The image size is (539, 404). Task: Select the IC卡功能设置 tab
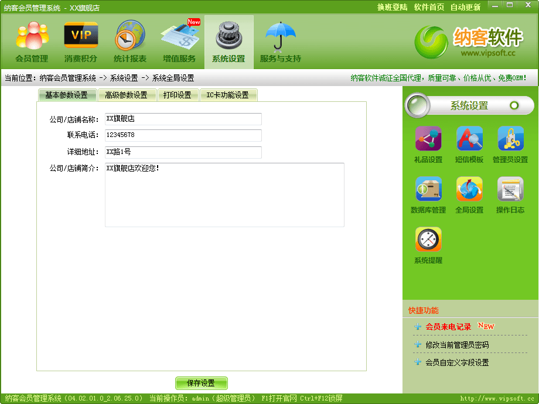(x=228, y=95)
